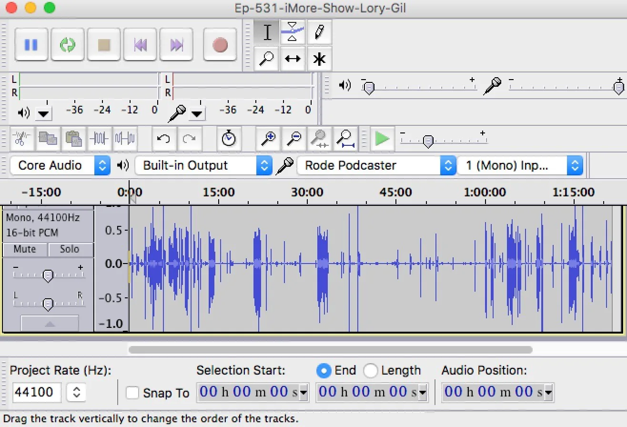Click the Project Rate 44100 field
The height and width of the screenshot is (427, 627).
[x=37, y=393]
